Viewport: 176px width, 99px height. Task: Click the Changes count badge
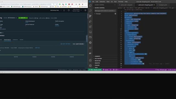coord(115,14)
